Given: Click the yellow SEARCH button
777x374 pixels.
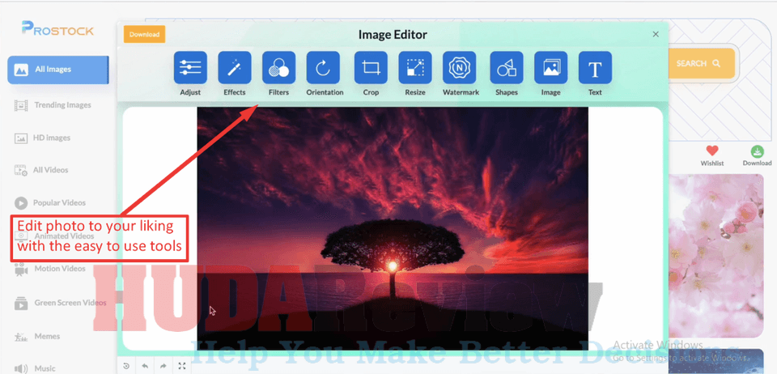Looking at the screenshot, I should click(701, 63).
